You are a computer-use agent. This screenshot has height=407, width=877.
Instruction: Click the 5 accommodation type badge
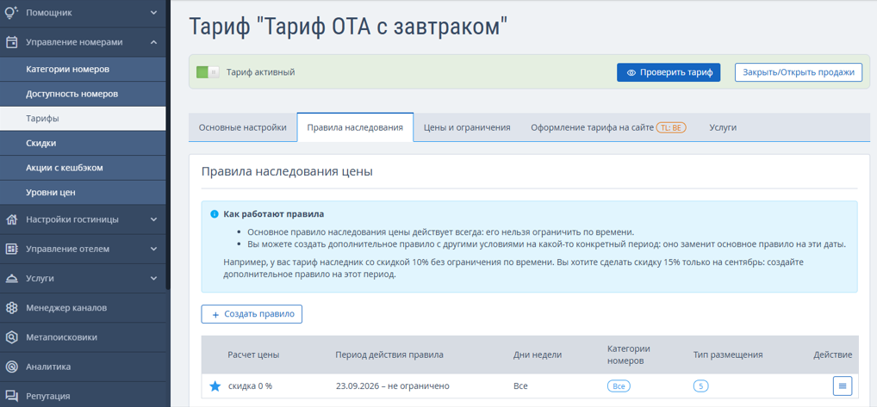pyautogui.click(x=700, y=385)
